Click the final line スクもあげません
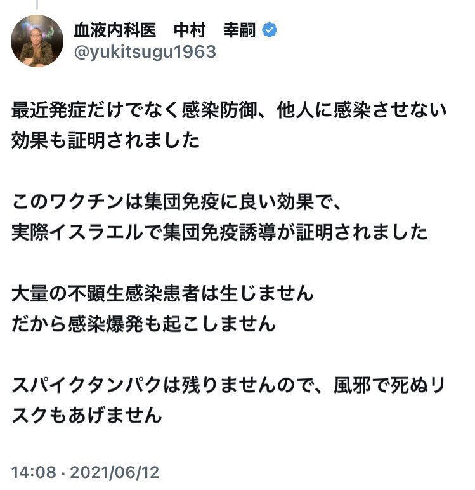The width and height of the screenshot is (475, 490). coord(86,416)
